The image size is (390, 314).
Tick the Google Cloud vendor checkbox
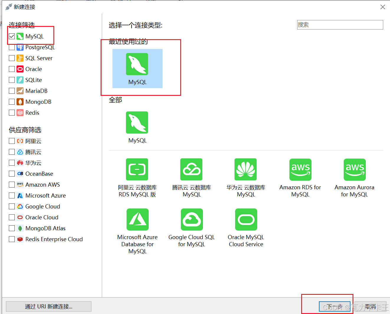(12, 206)
